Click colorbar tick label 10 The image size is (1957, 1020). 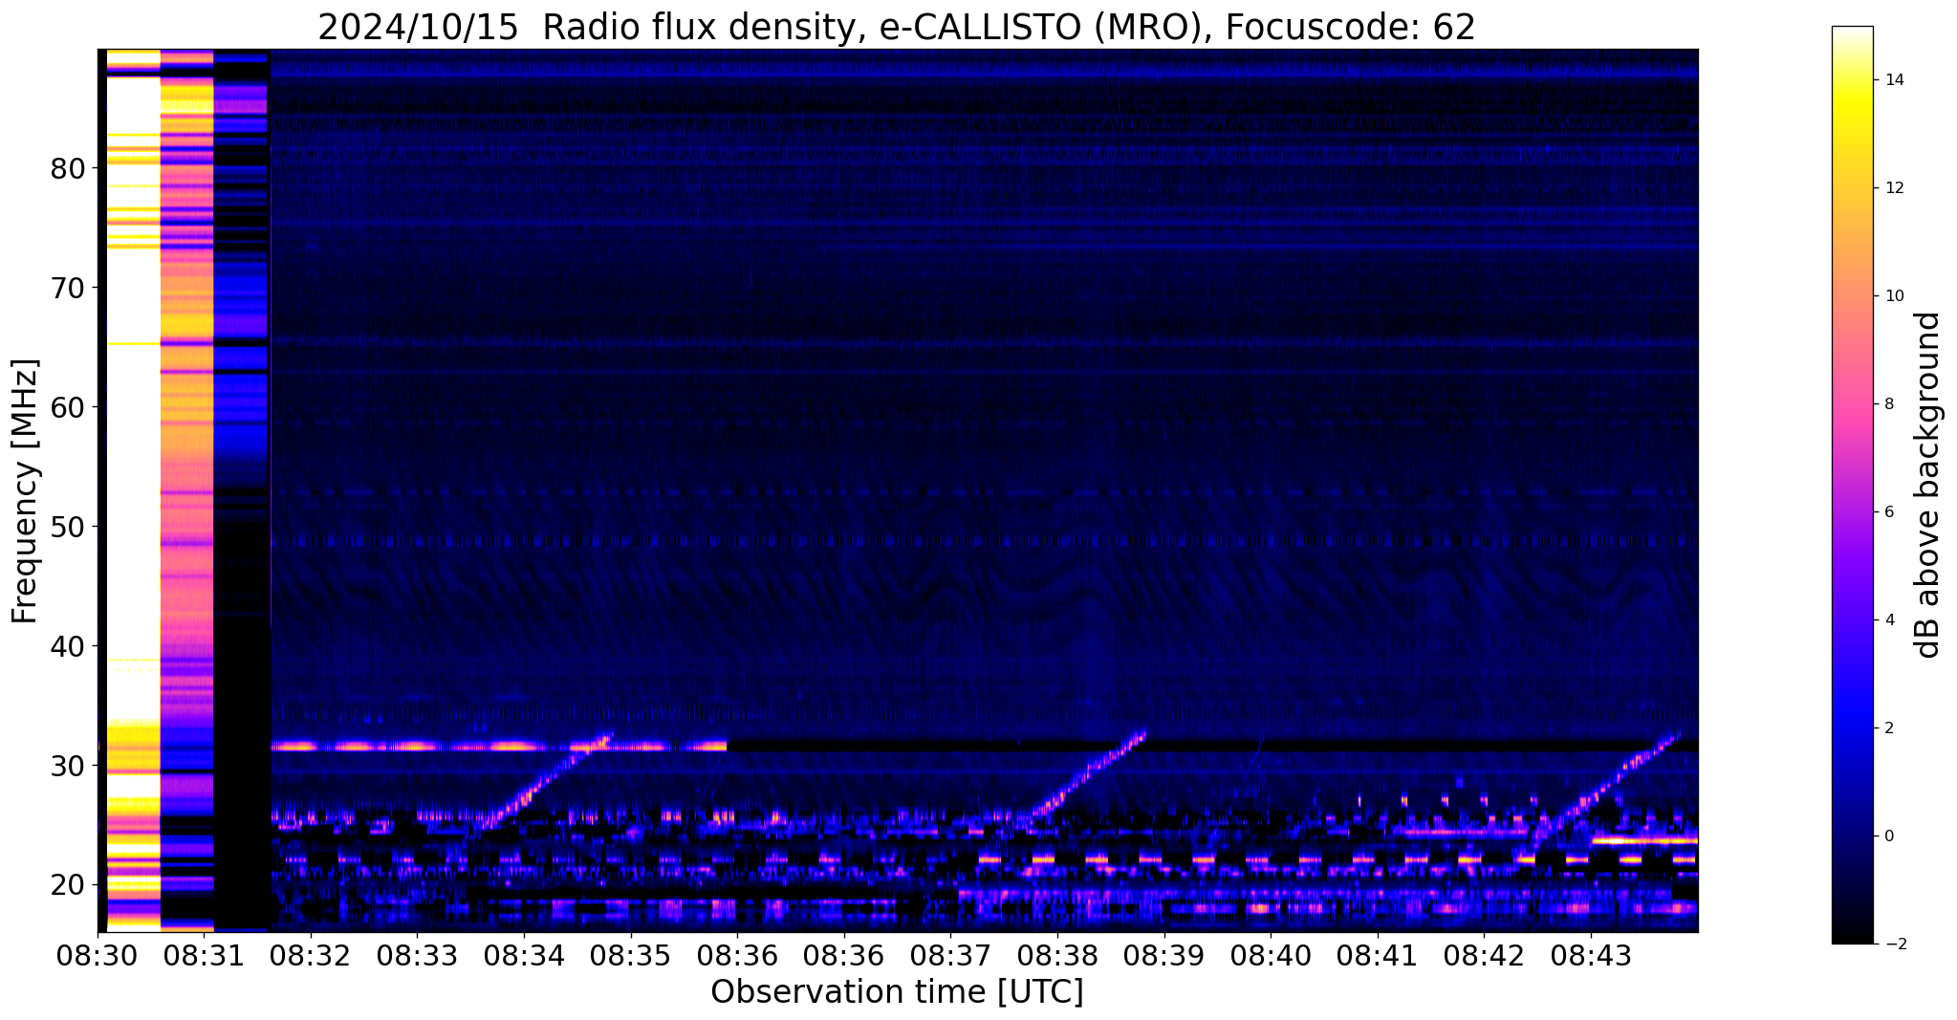[1893, 295]
